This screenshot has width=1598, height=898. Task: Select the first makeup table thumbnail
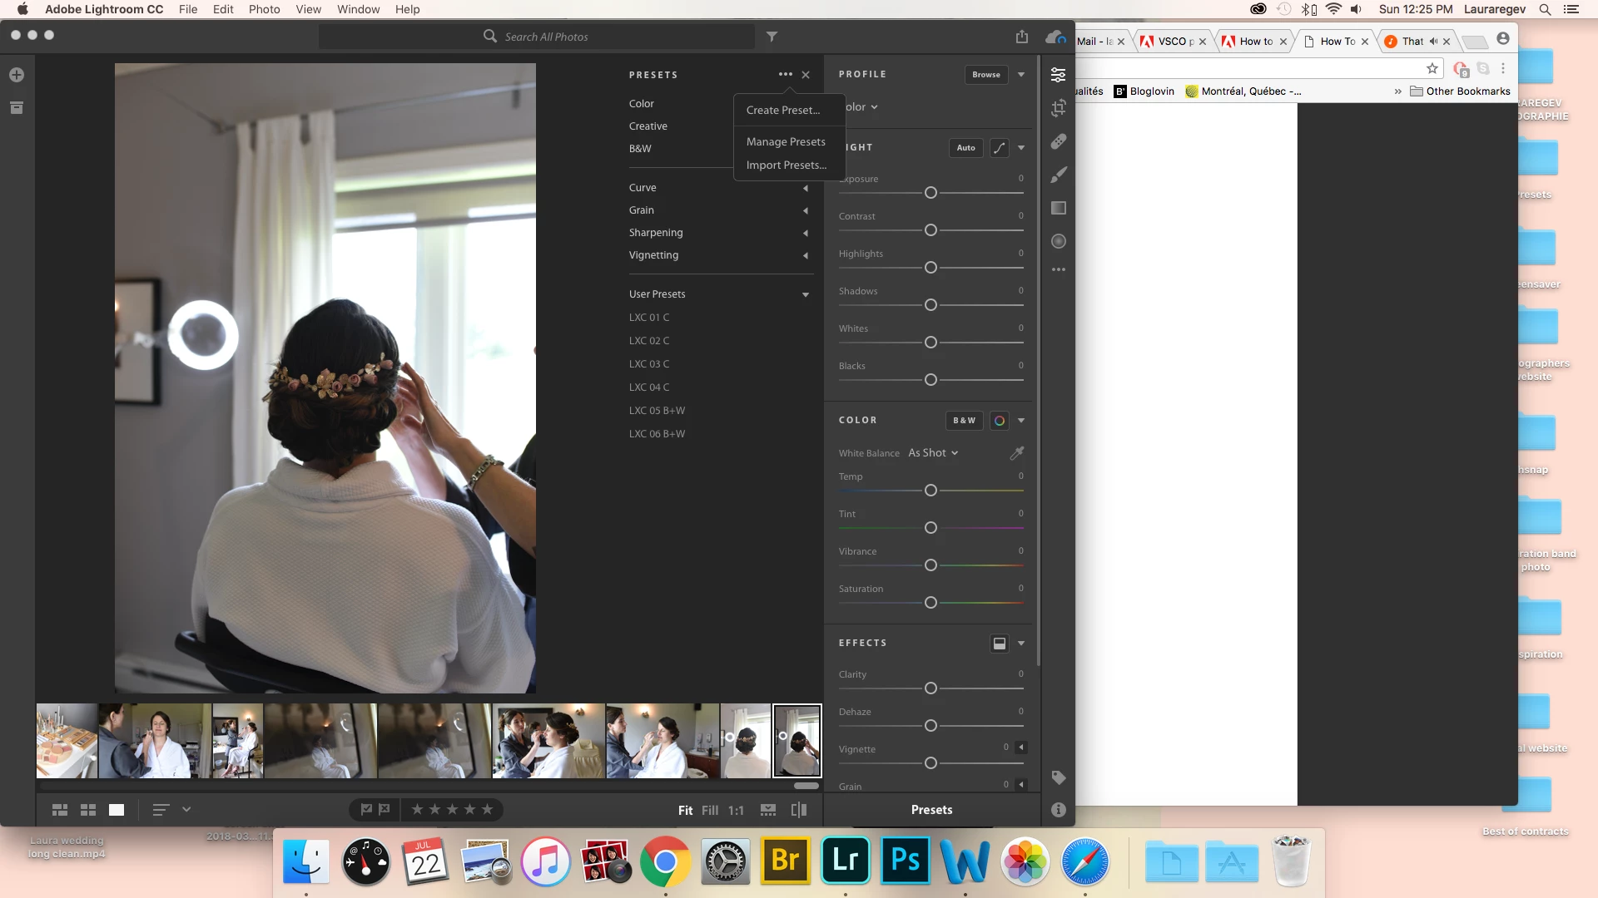[x=67, y=741]
